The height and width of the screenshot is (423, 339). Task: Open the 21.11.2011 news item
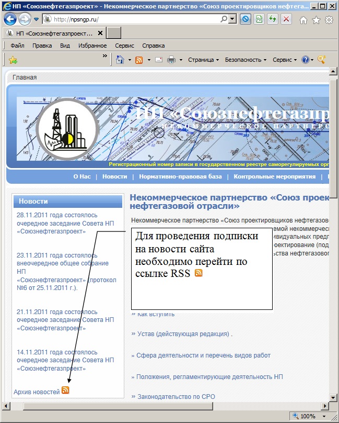[x=65, y=320]
